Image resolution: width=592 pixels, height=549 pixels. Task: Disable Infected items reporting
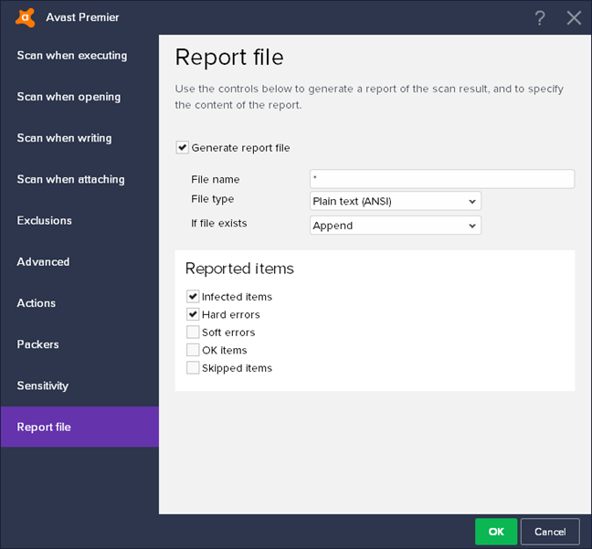pos(193,297)
